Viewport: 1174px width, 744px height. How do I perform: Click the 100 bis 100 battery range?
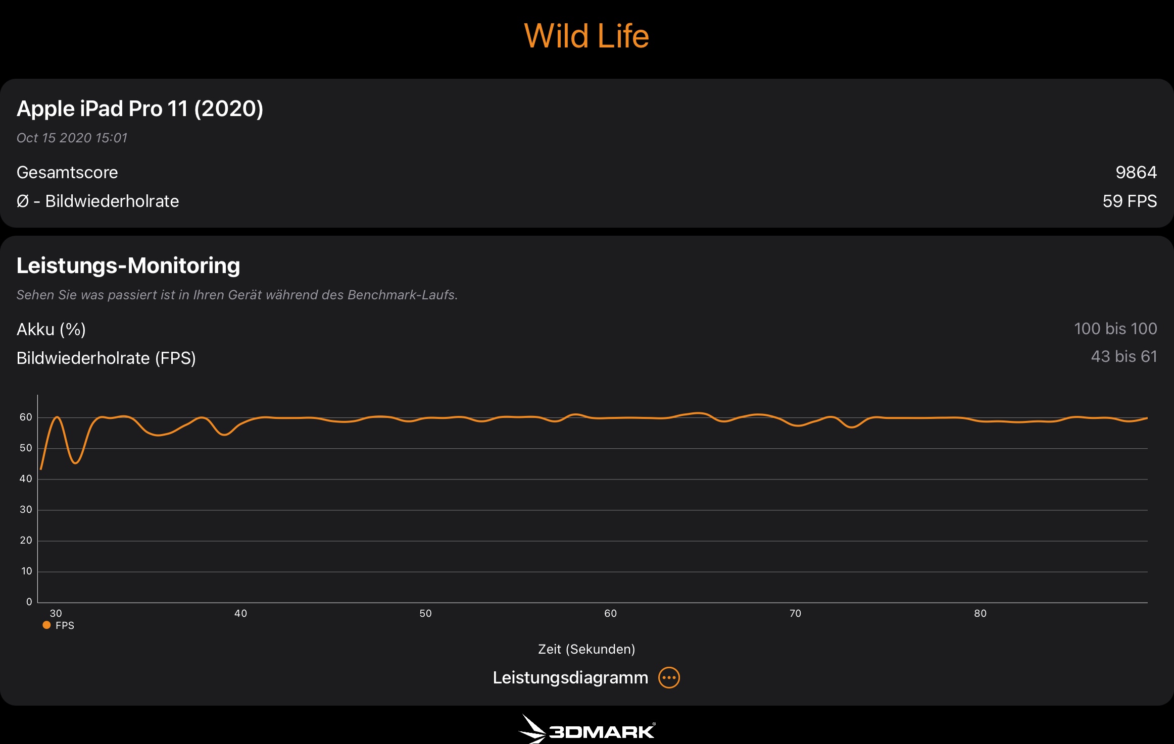[1115, 329]
